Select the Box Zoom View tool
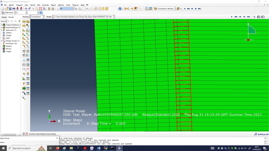Image resolution: width=269 pixels, height=151 pixels. pyautogui.click(x=37, y=9)
